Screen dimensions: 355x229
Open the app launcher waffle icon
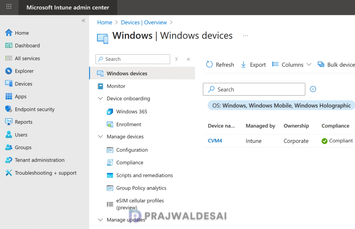pyautogui.click(x=9, y=7)
